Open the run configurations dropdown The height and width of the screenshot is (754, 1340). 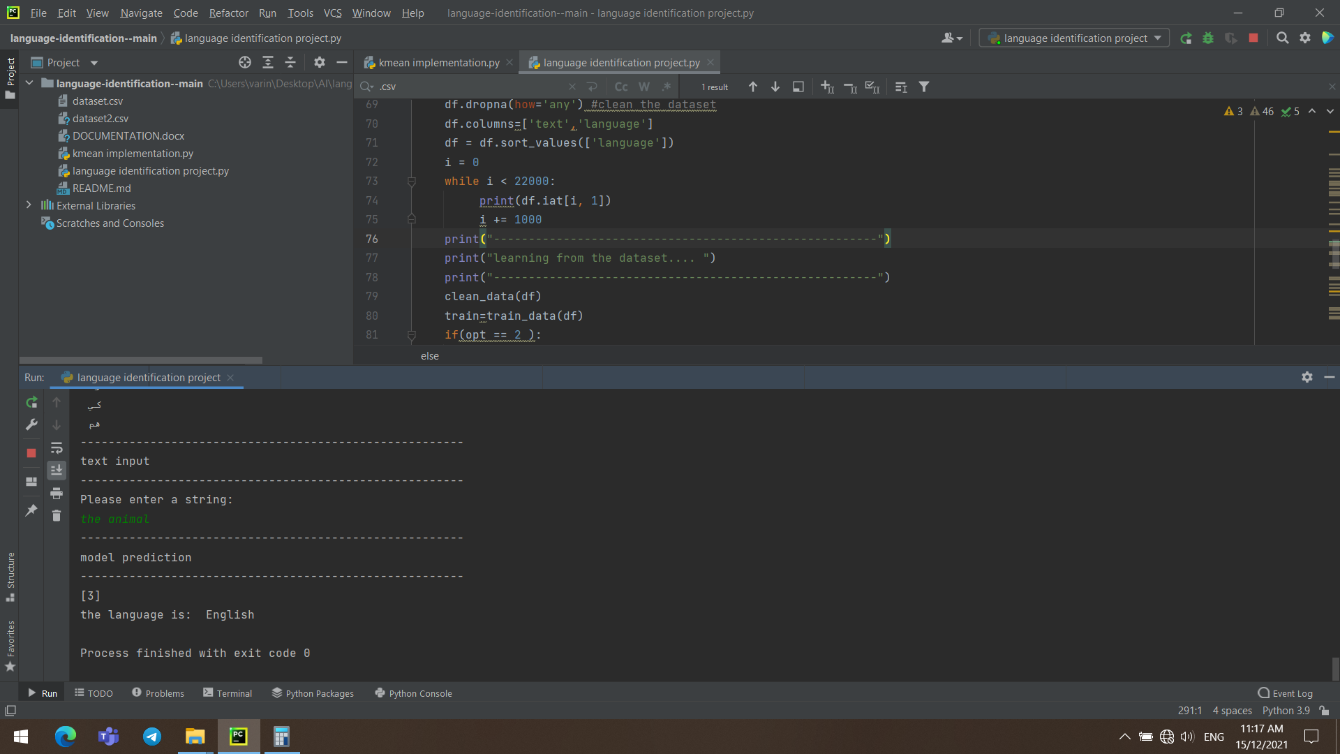(1073, 38)
